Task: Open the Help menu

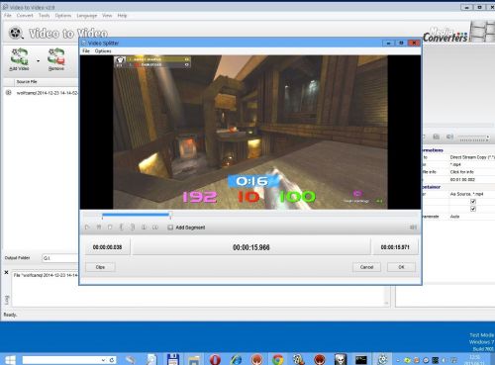Action: pos(122,16)
